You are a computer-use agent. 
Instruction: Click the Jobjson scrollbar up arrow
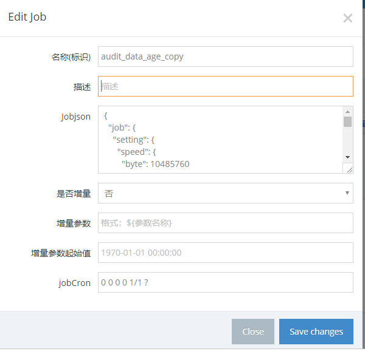(347, 112)
